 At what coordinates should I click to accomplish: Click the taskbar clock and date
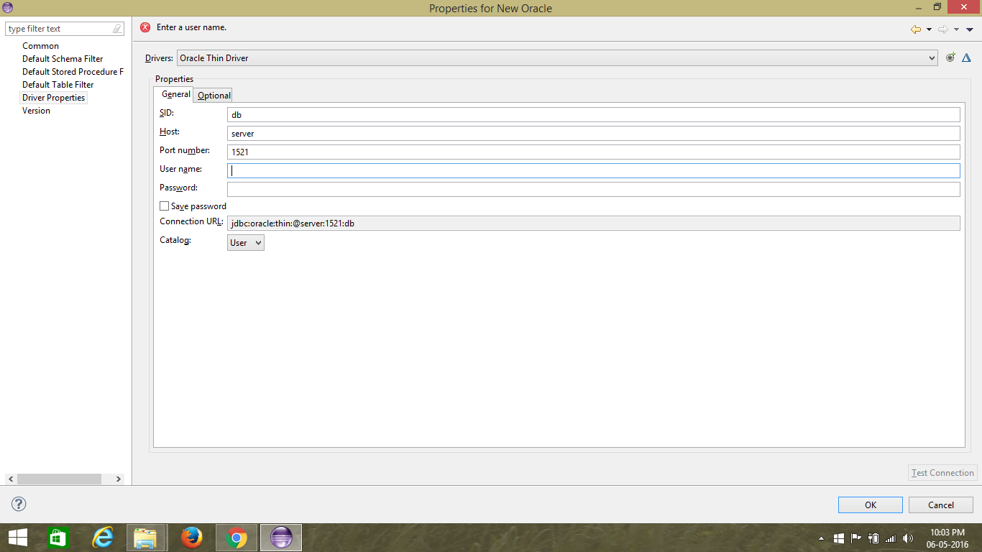(x=947, y=538)
